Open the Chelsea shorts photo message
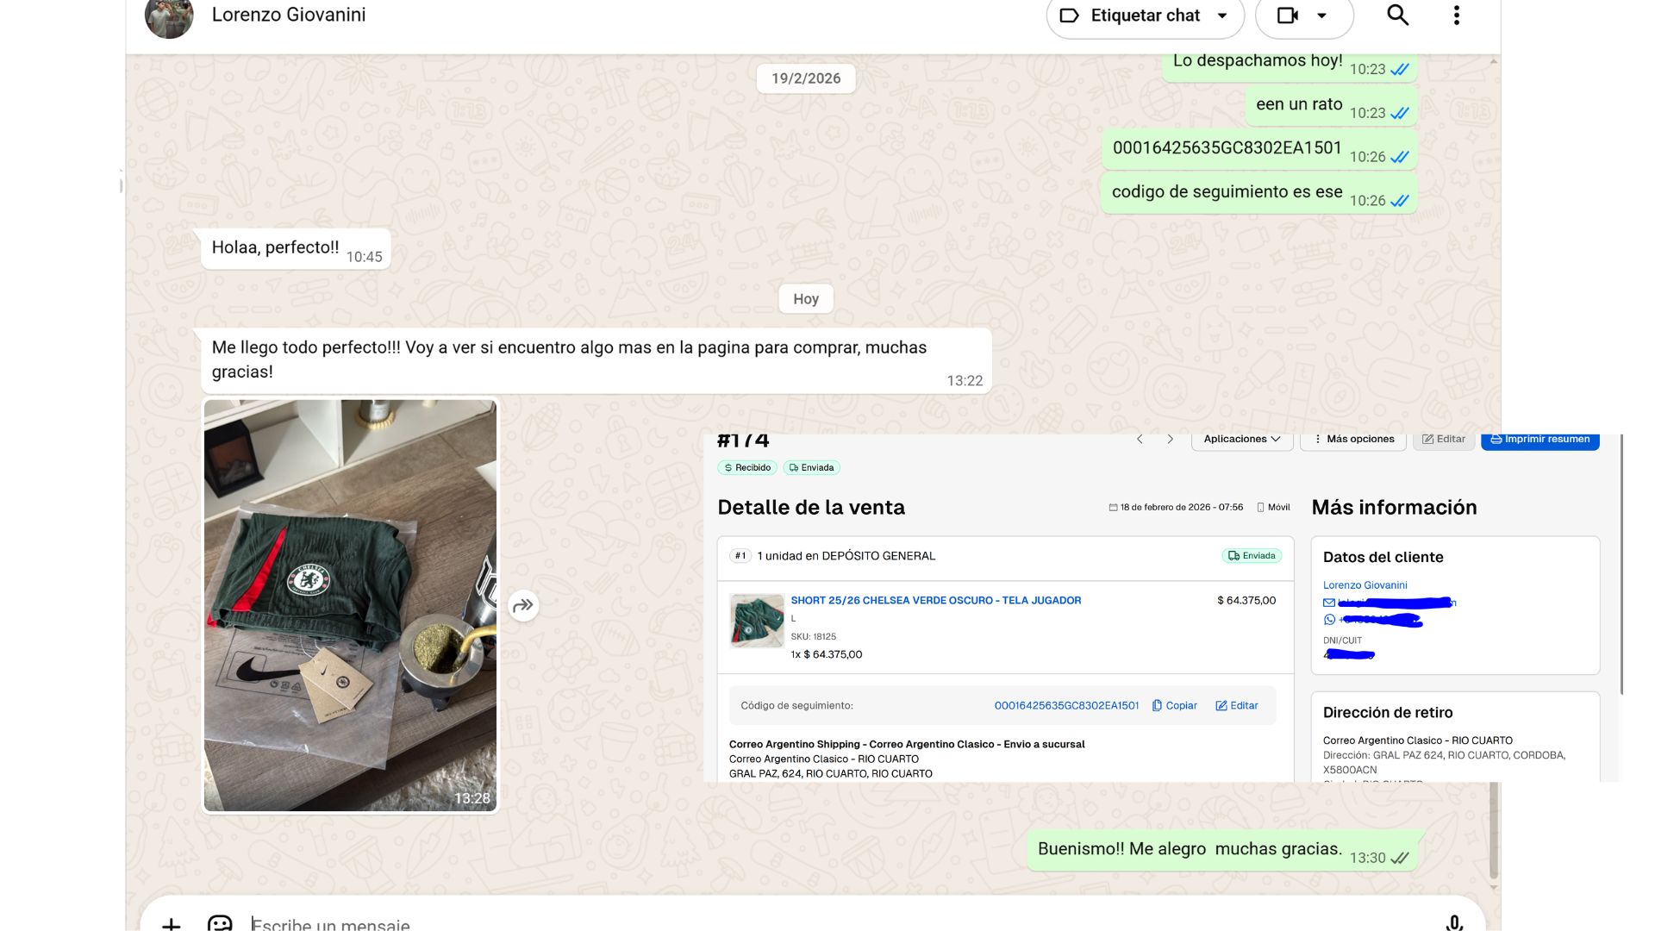 350,604
